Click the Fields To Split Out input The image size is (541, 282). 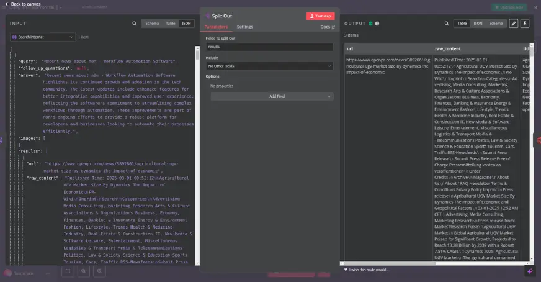pos(269,47)
